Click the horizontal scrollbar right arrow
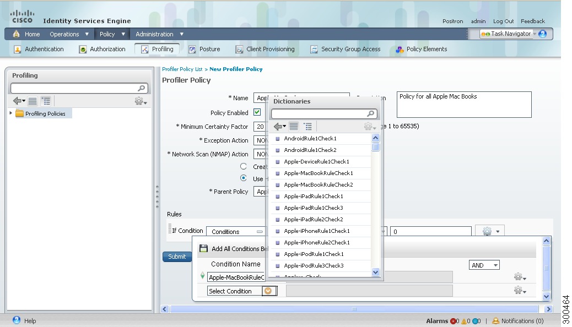 (x=548, y=309)
